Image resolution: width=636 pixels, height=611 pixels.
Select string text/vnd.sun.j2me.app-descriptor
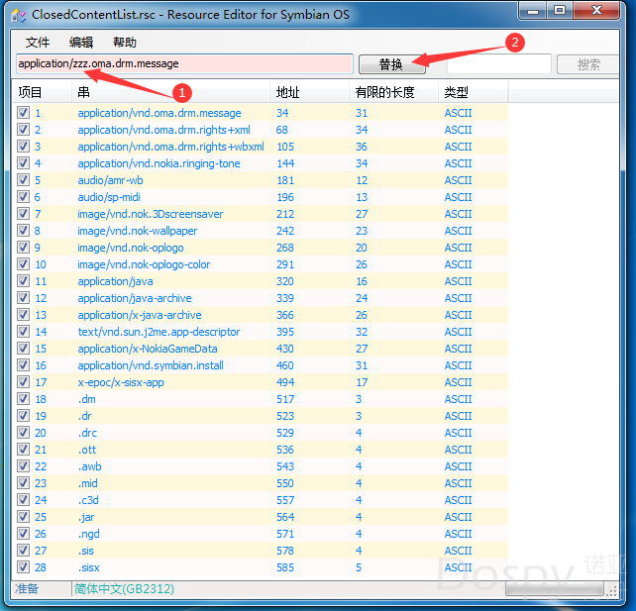(x=159, y=332)
